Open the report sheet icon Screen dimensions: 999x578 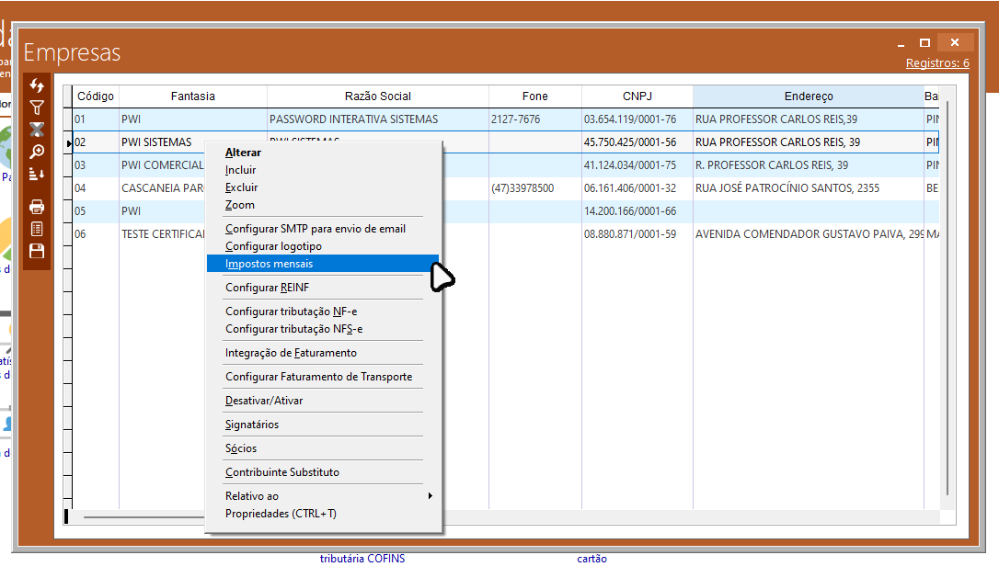[x=37, y=229]
